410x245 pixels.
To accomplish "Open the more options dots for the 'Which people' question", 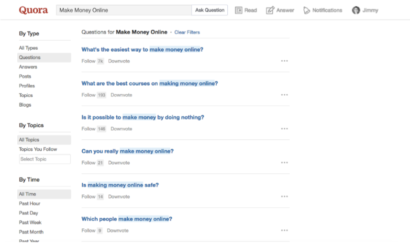I will coord(285,230).
